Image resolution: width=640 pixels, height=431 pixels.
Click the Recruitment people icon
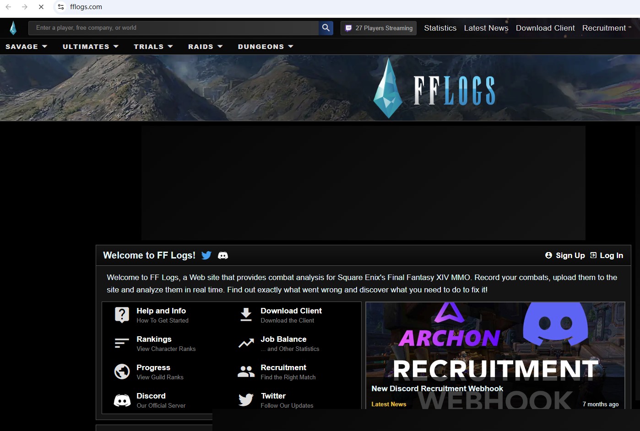pyautogui.click(x=246, y=372)
